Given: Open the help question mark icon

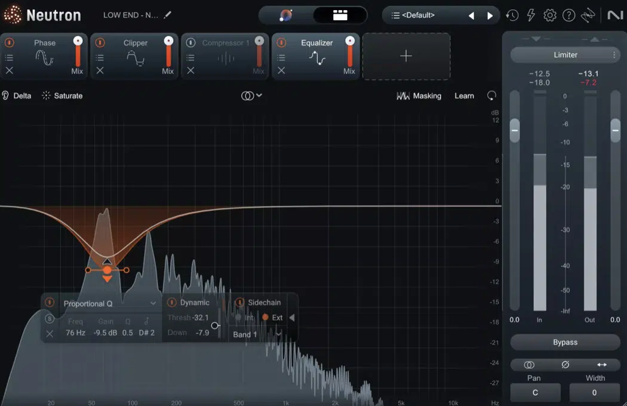Looking at the screenshot, I should click(x=568, y=15).
